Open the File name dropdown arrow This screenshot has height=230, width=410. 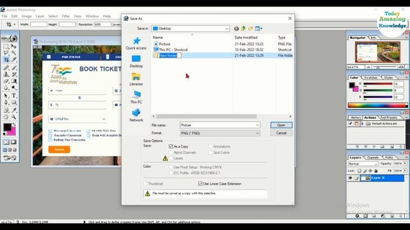[x=258, y=125]
